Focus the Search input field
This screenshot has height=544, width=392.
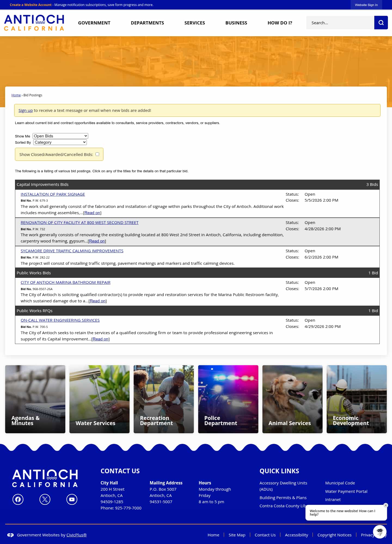coord(340,23)
